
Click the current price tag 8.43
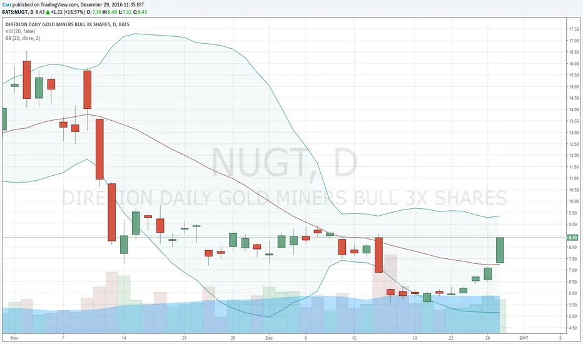tap(572, 237)
